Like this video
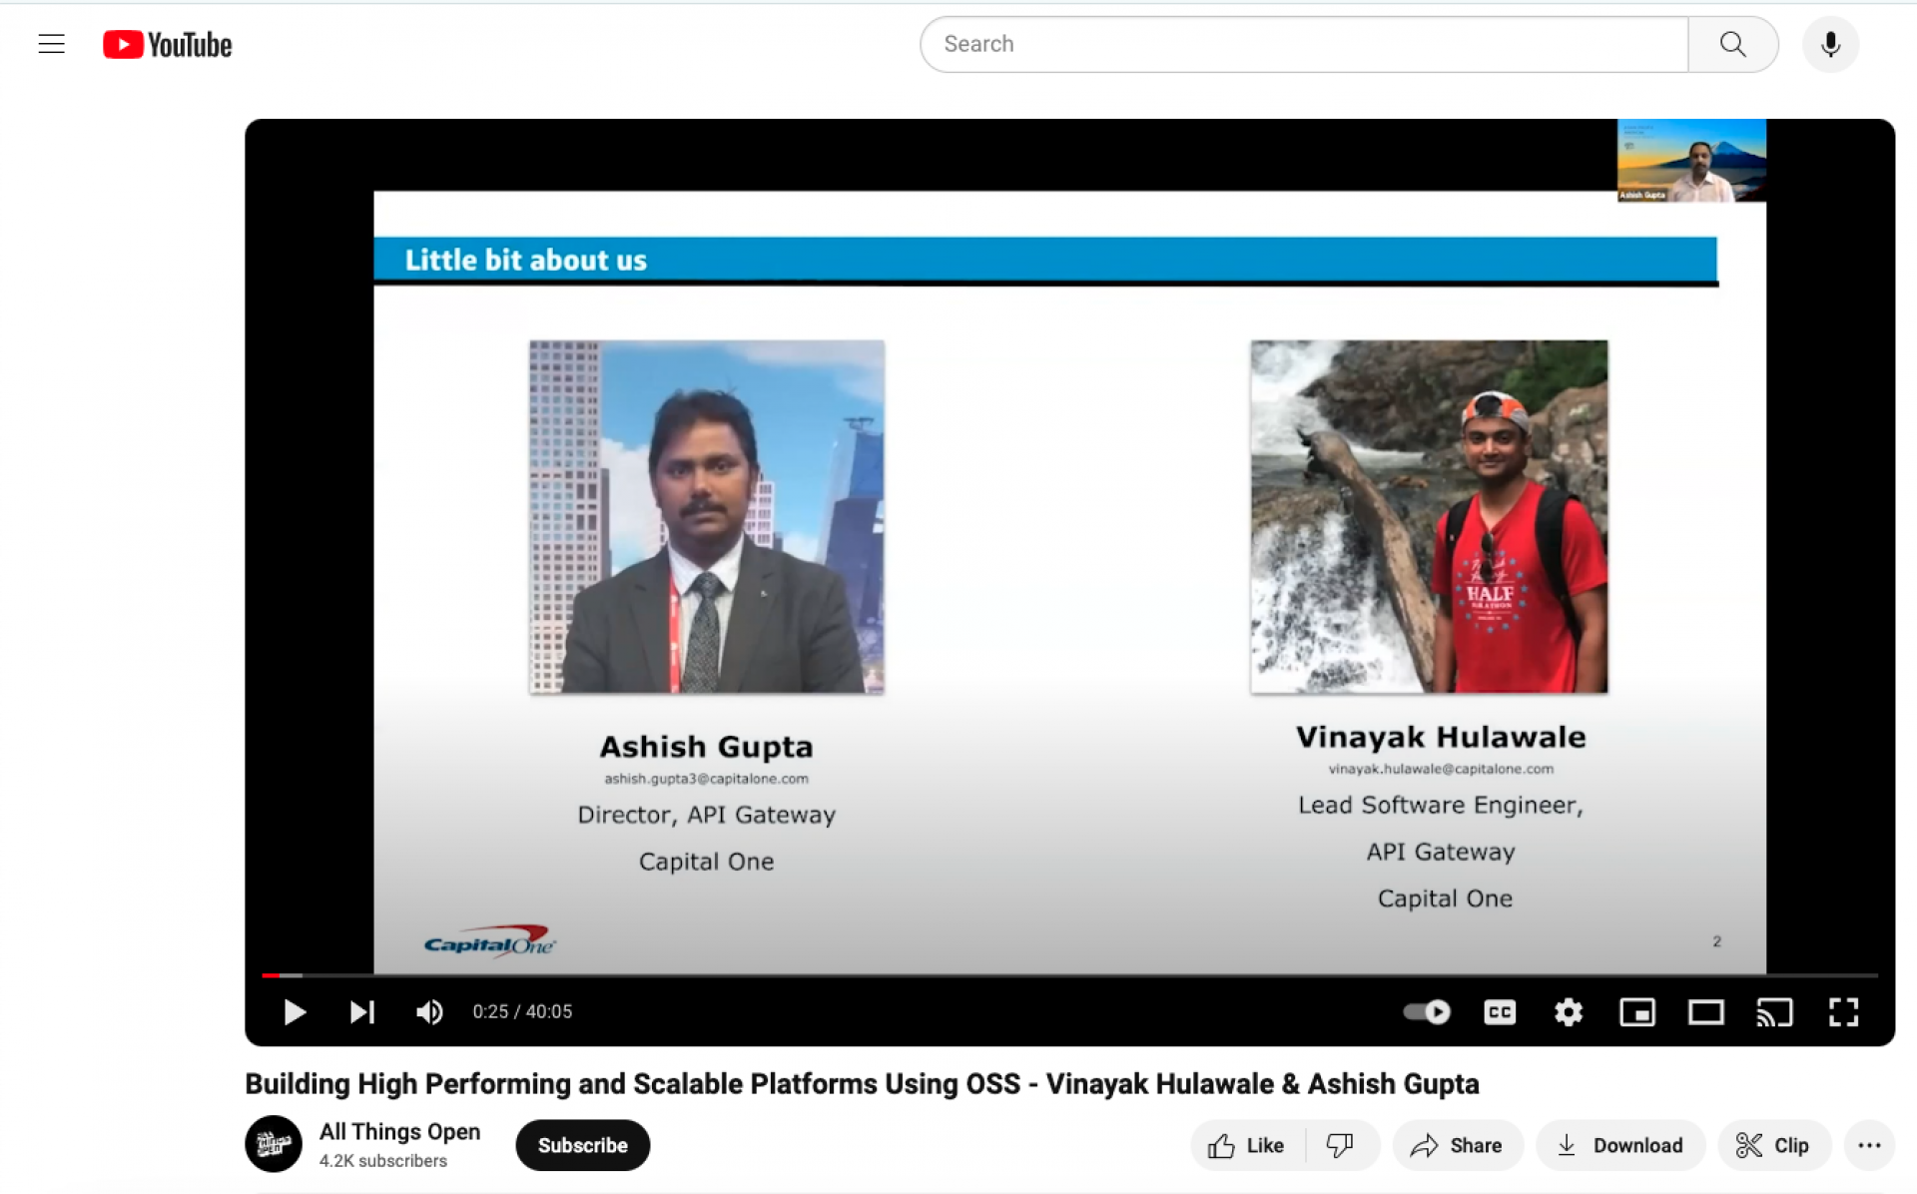Image resolution: width=1917 pixels, height=1194 pixels. (1247, 1145)
